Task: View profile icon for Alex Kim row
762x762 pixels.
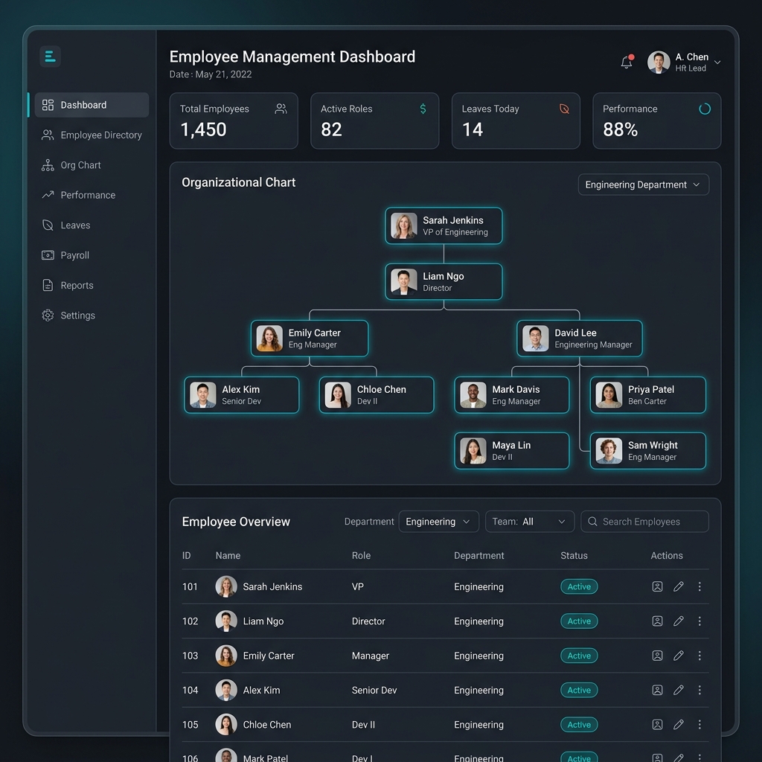Action: 657,690
